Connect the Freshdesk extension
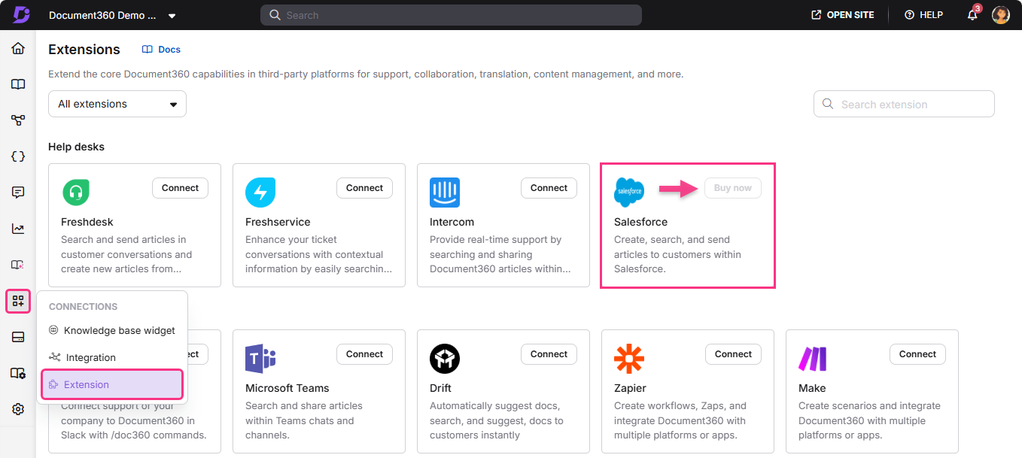This screenshot has width=1022, height=458. coord(181,188)
